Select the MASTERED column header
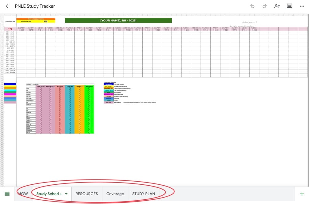Screen dimensions: 309x204 pos(89,86)
